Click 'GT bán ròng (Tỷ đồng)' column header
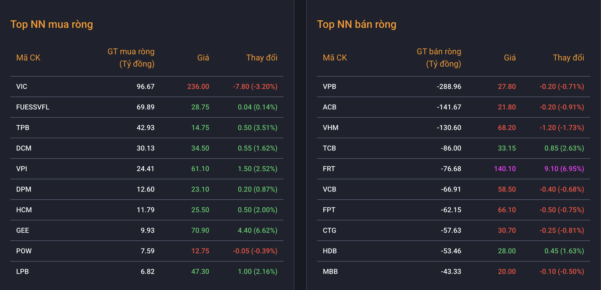The width and height of the screenshot is (601, 290). pos(439,58)
